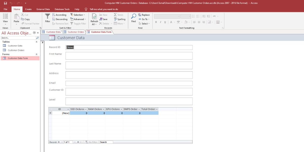Open the Selection filter dropdown
304x152 pixels.
(78, 15)
